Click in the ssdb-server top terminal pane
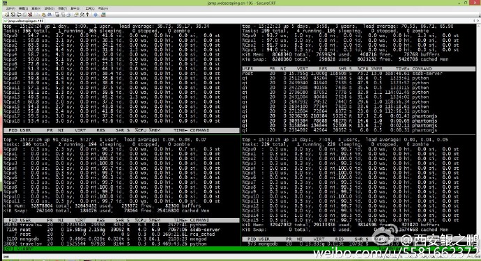 [358, 79]
